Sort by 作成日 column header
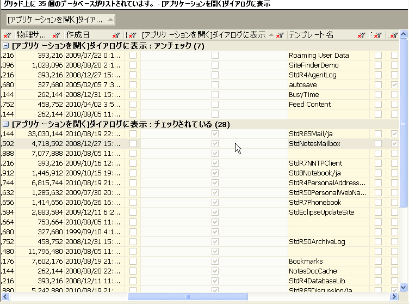409x304 pixels. [87, 35]
